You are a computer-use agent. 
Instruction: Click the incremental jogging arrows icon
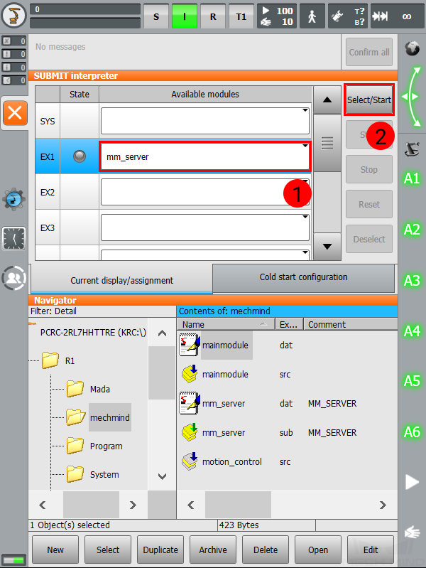click(380, 16)
